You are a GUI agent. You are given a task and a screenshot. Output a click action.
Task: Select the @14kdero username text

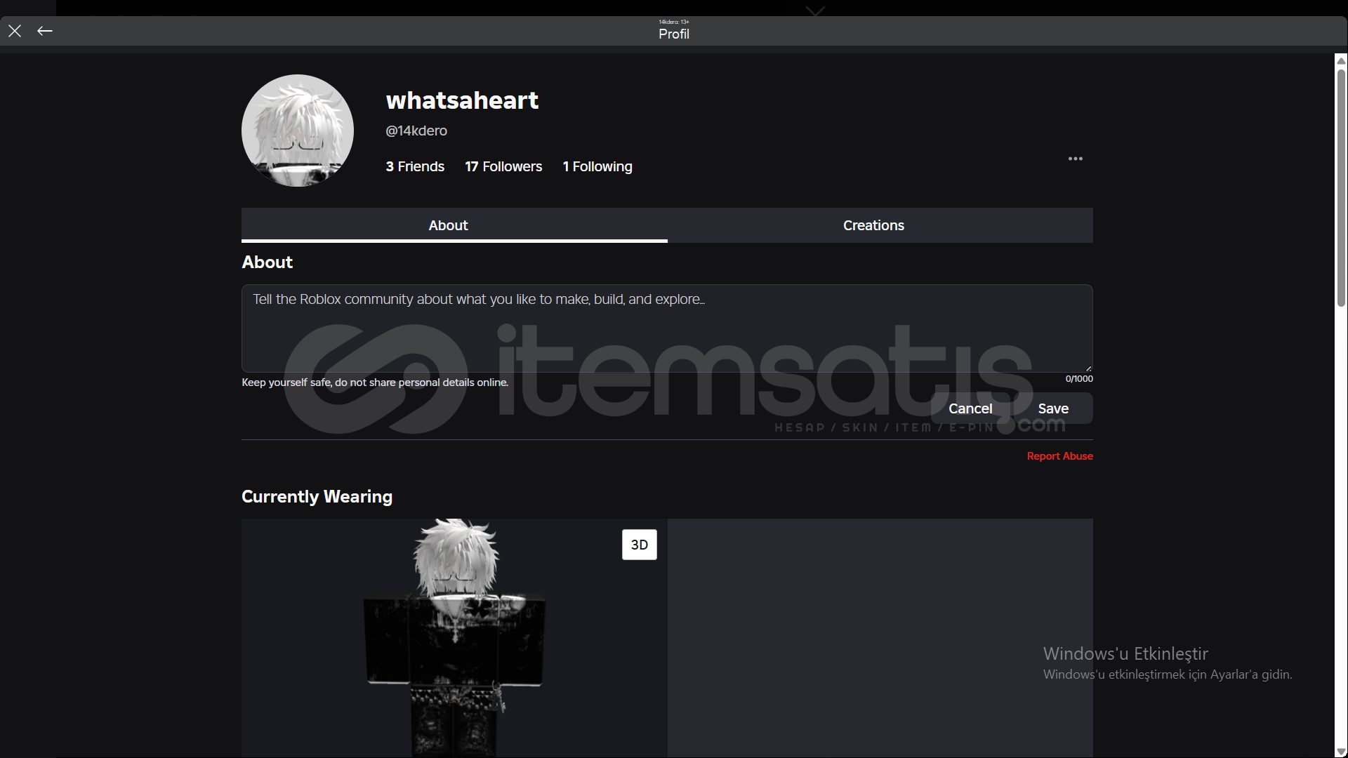tap(416, 131)
